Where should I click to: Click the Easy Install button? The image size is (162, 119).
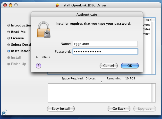tap(61, 108)
